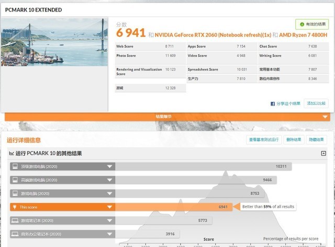
Task: Click the Facebook share icon
Action: click(x=273, y=104)
